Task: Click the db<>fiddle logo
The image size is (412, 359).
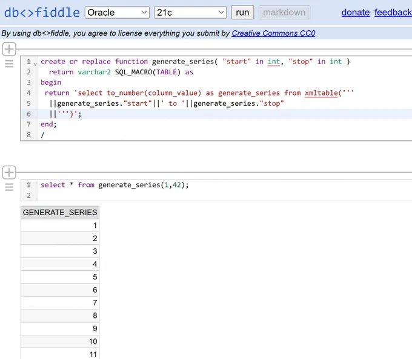Action: point(42,13)
